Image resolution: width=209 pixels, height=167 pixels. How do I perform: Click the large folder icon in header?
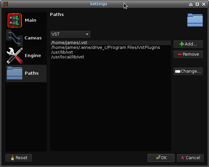pyautogui.click(x=195, y=20)
